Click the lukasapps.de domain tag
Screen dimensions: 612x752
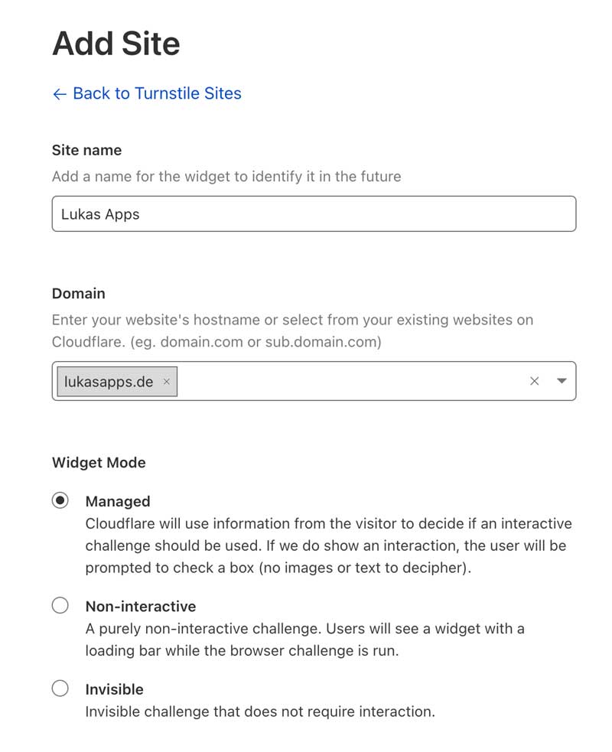tap(117, 382)
